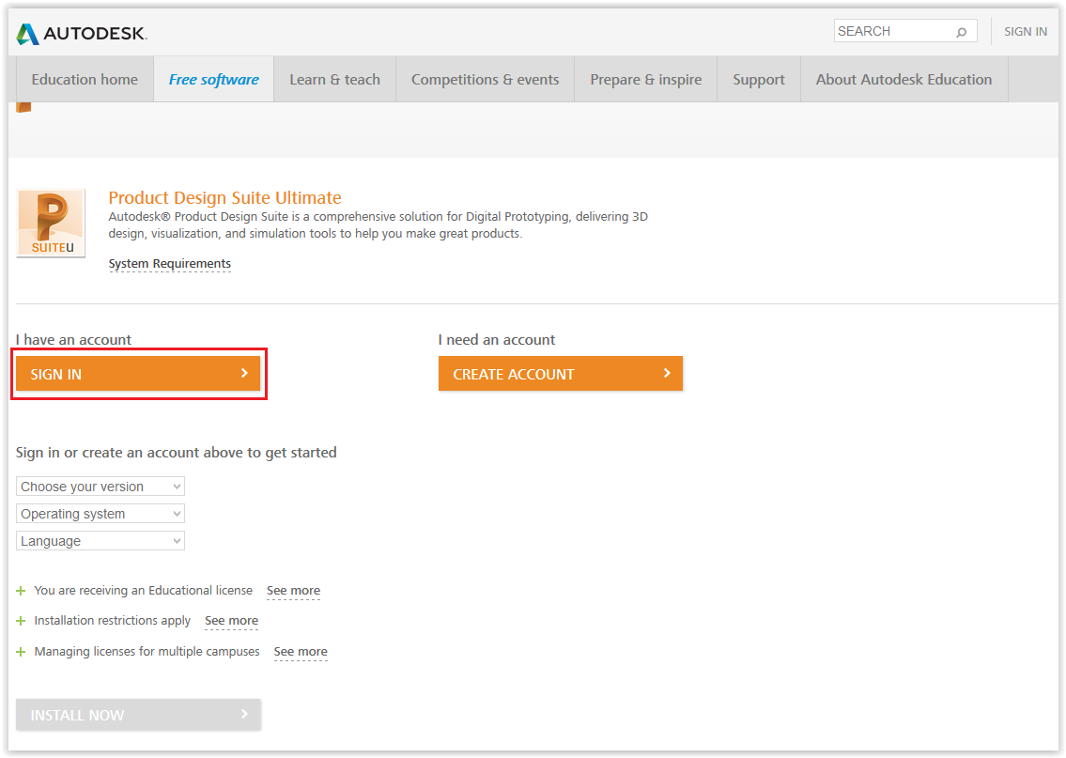Click 'Managing licenses for multiple campuses' text

(147, 651)
